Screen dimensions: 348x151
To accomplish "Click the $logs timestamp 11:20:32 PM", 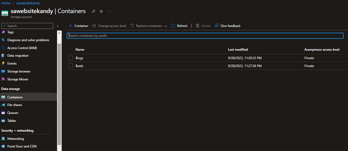I will click(x=245, y=58).
